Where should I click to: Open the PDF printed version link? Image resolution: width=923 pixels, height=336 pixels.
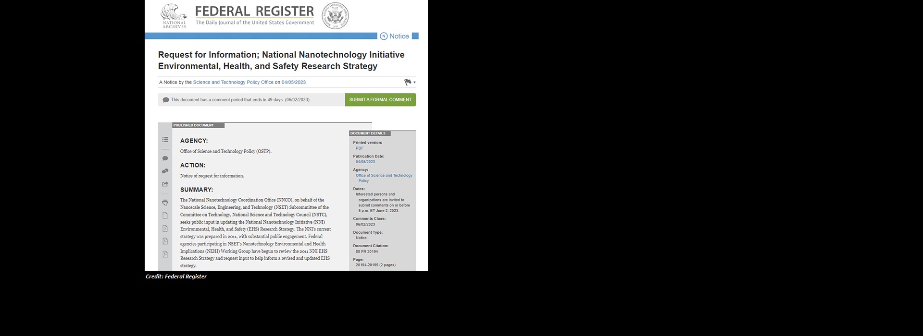pyautogui.click(x=360, y=148)
